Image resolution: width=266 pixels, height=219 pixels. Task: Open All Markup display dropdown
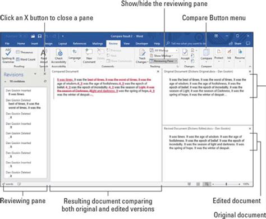(163, 51)
